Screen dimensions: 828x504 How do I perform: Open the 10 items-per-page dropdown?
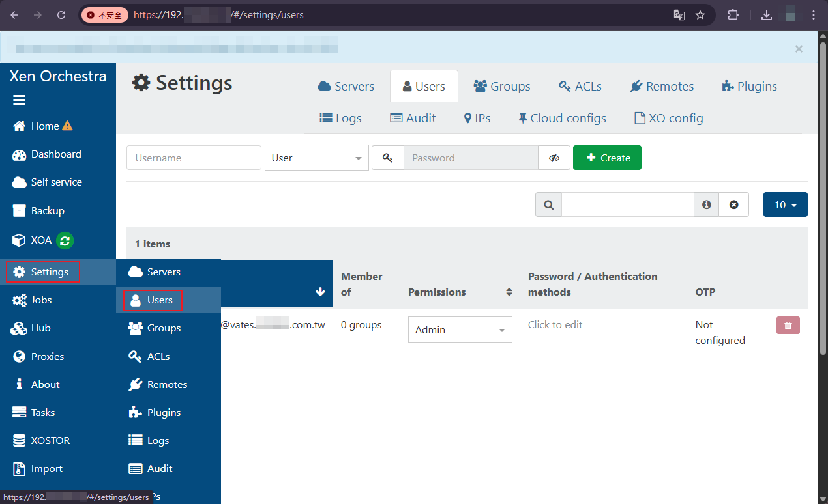click(x=786, y=204)
